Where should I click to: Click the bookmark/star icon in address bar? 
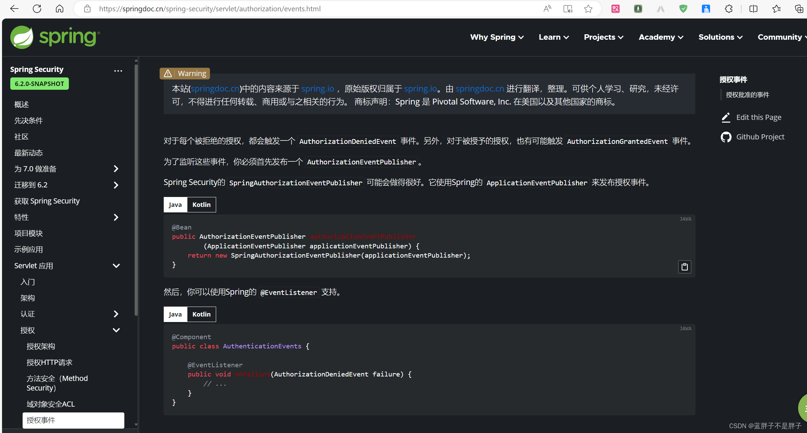click(588, 9)
